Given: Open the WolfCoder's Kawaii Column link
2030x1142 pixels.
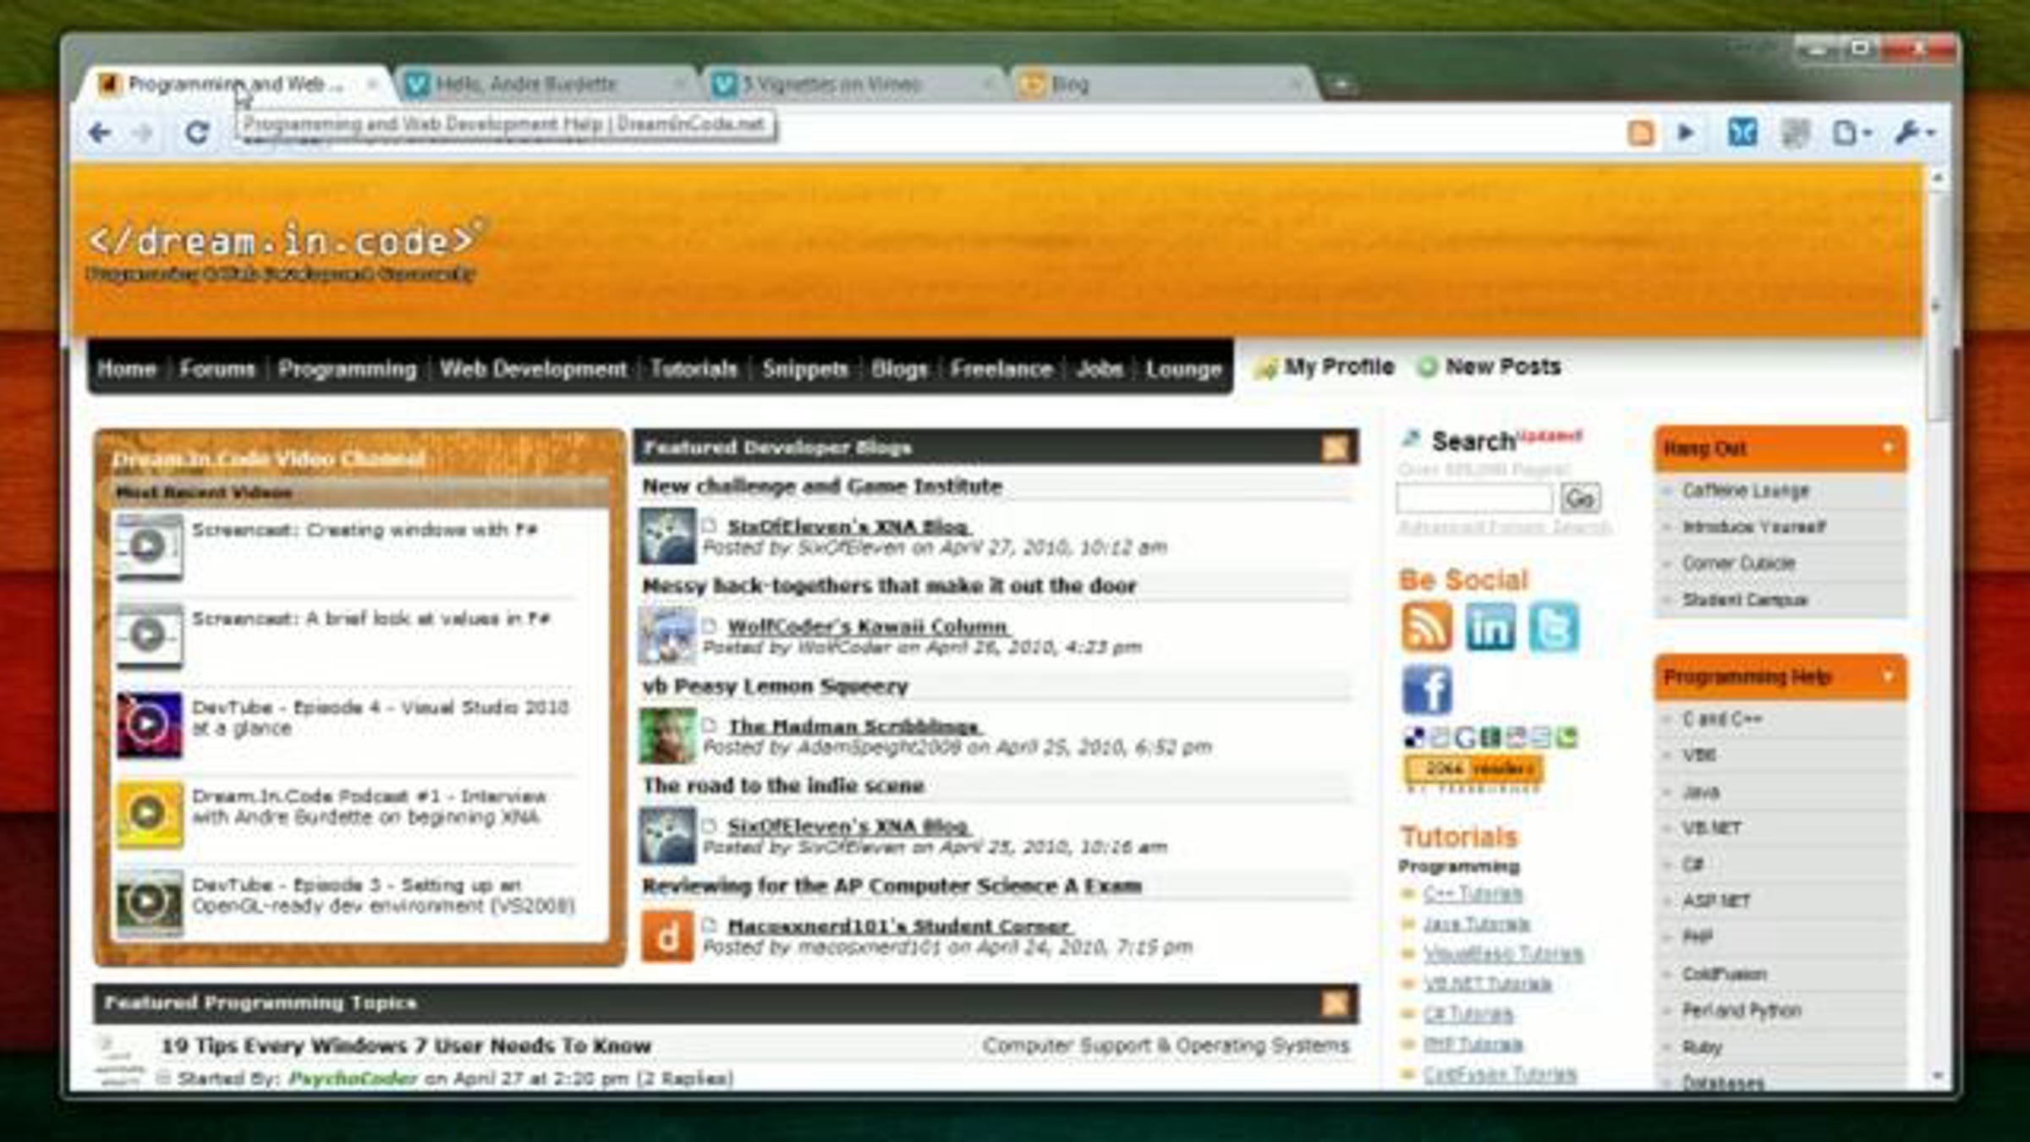Looking at the screenshot, I should pyautogui.click(x=867, y=627).
